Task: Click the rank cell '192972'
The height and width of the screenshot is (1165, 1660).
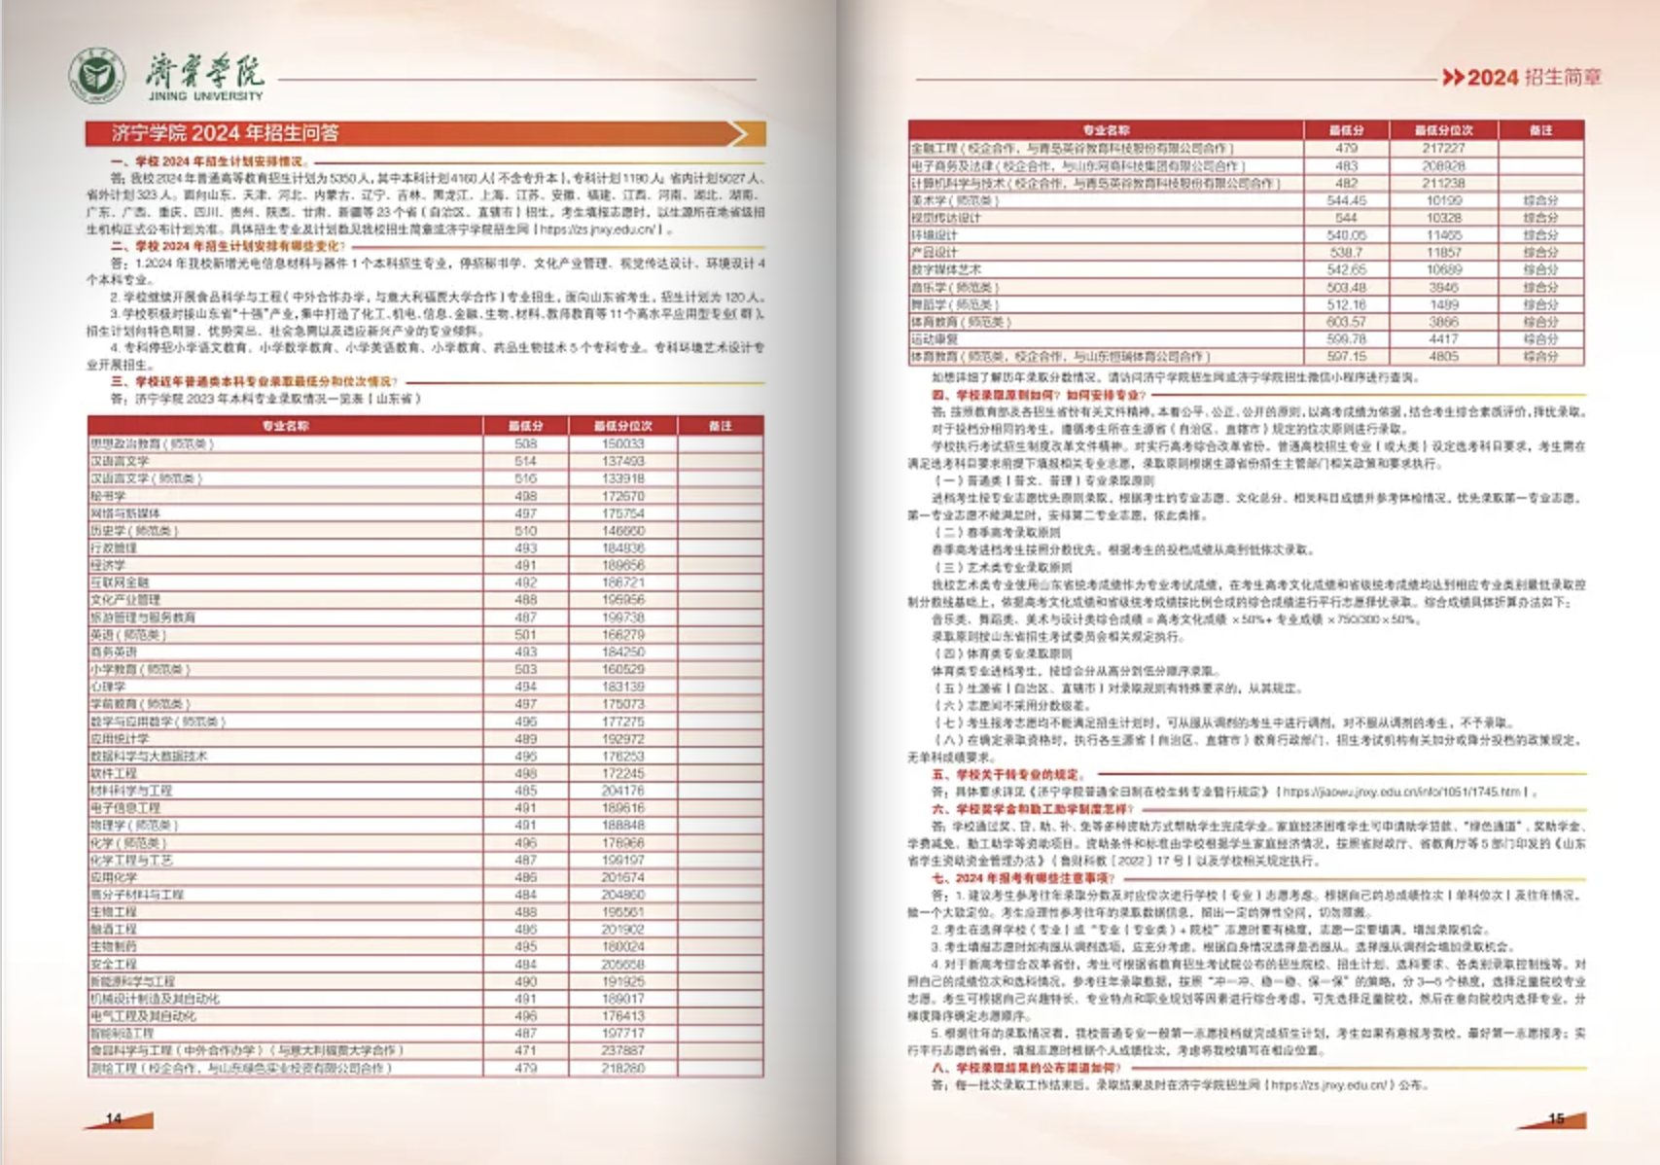Action: (x=623, y=739)
